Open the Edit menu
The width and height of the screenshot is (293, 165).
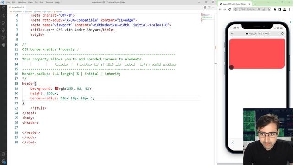pyautogui.click(x=14, y=2)
